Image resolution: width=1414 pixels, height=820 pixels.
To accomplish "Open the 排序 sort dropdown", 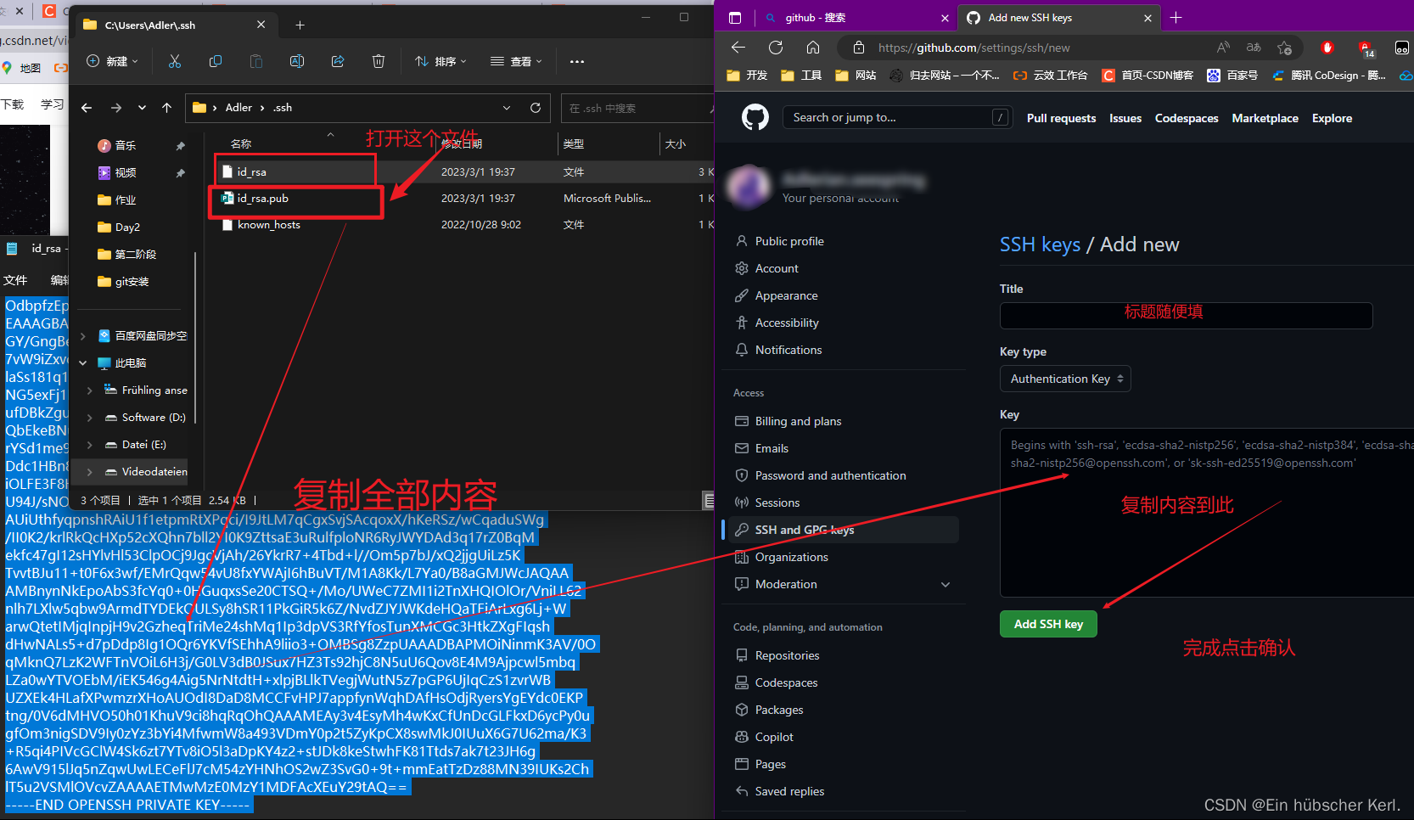I will tap(440, 61).
